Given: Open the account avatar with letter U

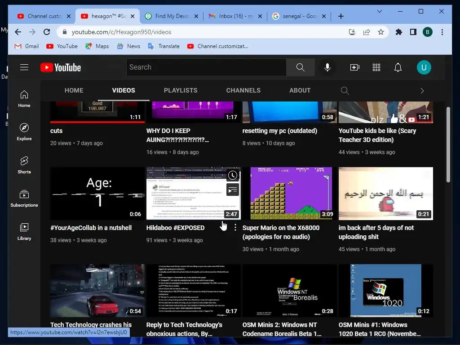Looking at the screenshot, I should (x=424, y=67).
